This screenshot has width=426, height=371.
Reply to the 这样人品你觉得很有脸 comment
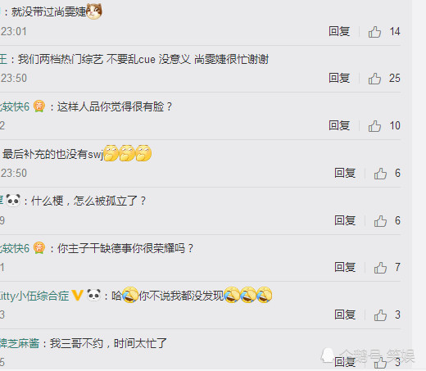click(339, 125)
